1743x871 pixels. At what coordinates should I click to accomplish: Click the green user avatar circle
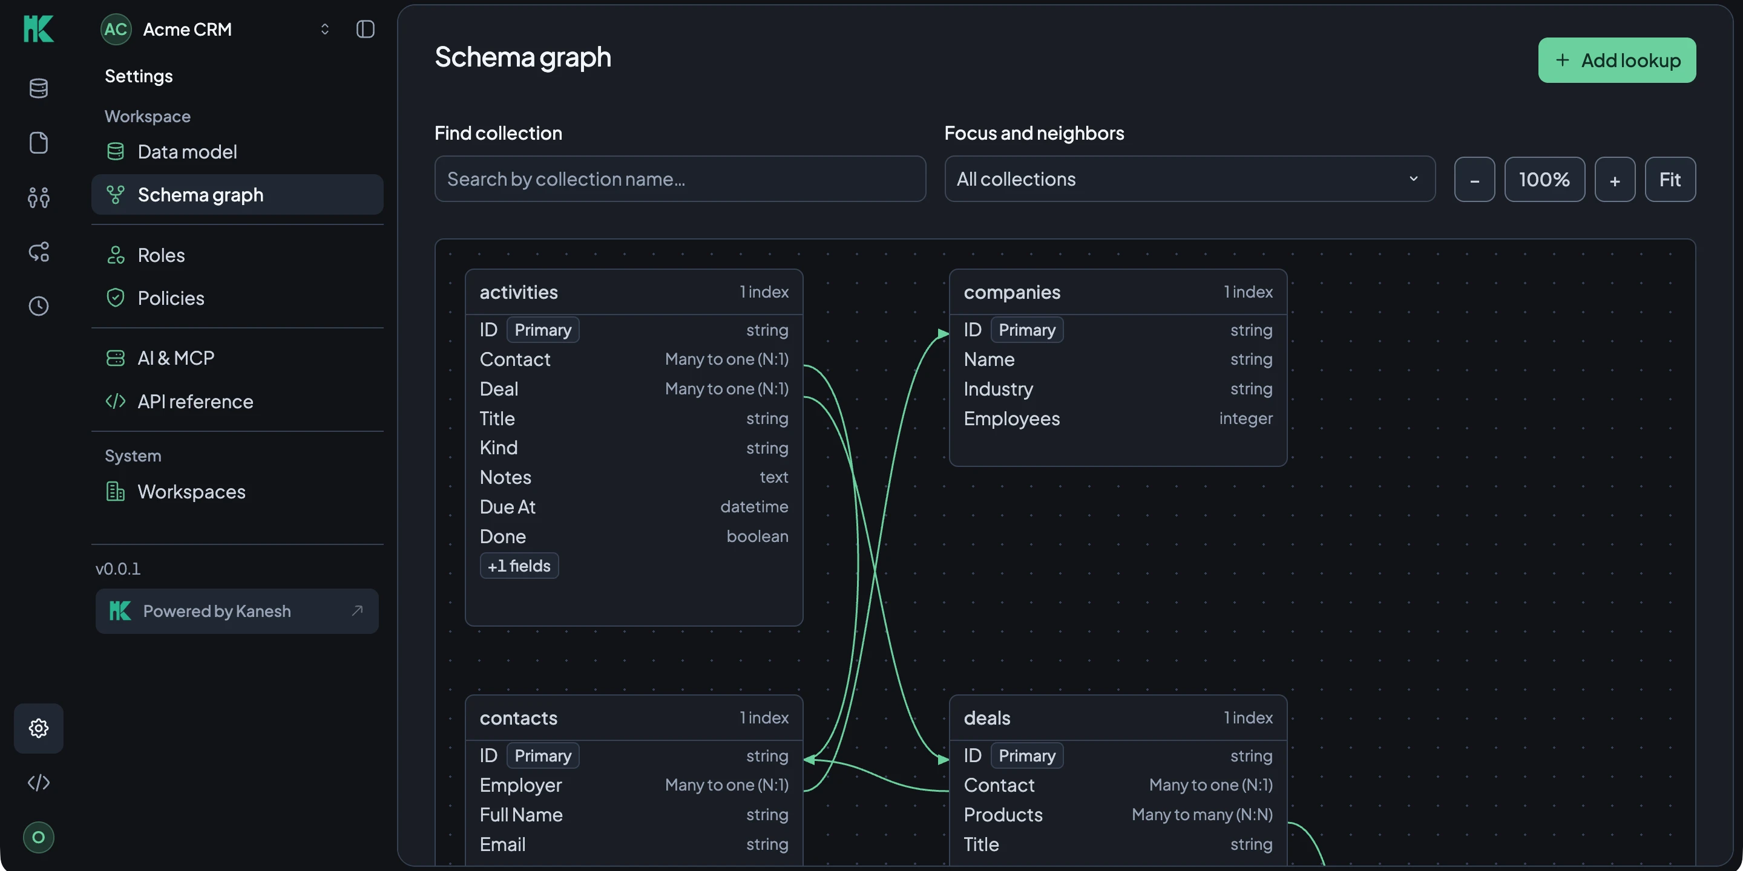click(x=39, y=837)
